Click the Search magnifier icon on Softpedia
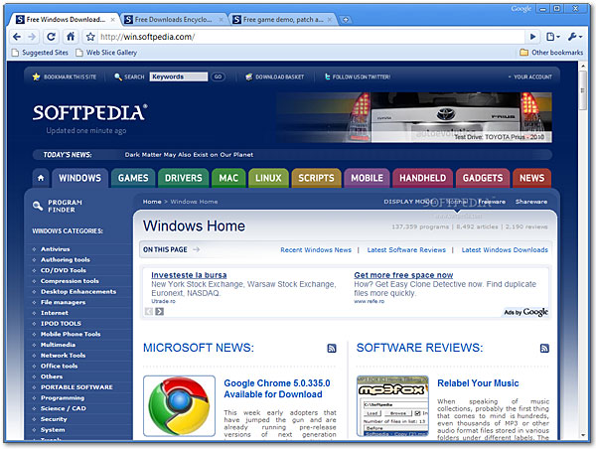Image resolution: width=596 pixels, height=449 pixels. (x=118, y=76)
